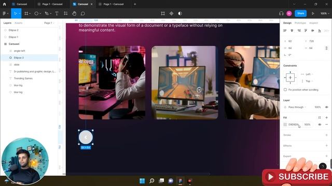Open Windows Start menu
The width and height of the screenshot is (332, 186).
(142, 181)
